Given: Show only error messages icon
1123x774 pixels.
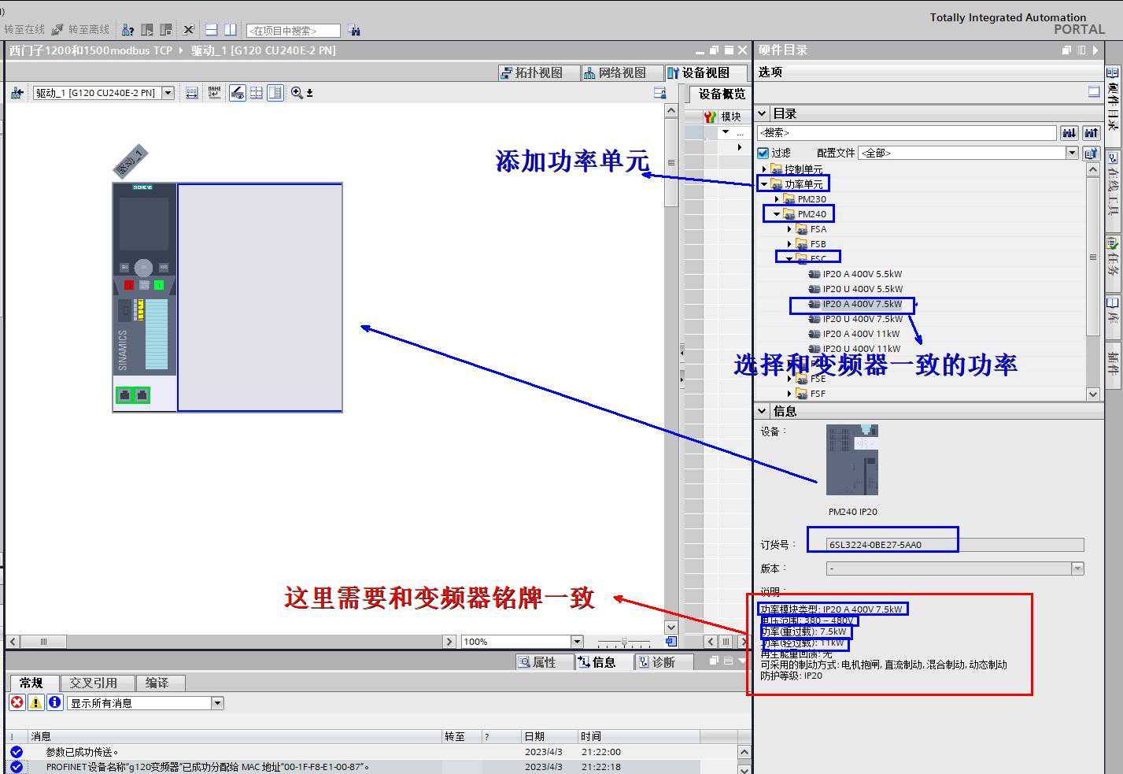Looking at the screenshot, I should click(x=17, y=702).
